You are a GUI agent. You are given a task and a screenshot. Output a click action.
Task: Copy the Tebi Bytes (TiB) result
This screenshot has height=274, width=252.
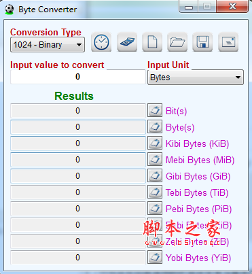[x=155, y=192]
